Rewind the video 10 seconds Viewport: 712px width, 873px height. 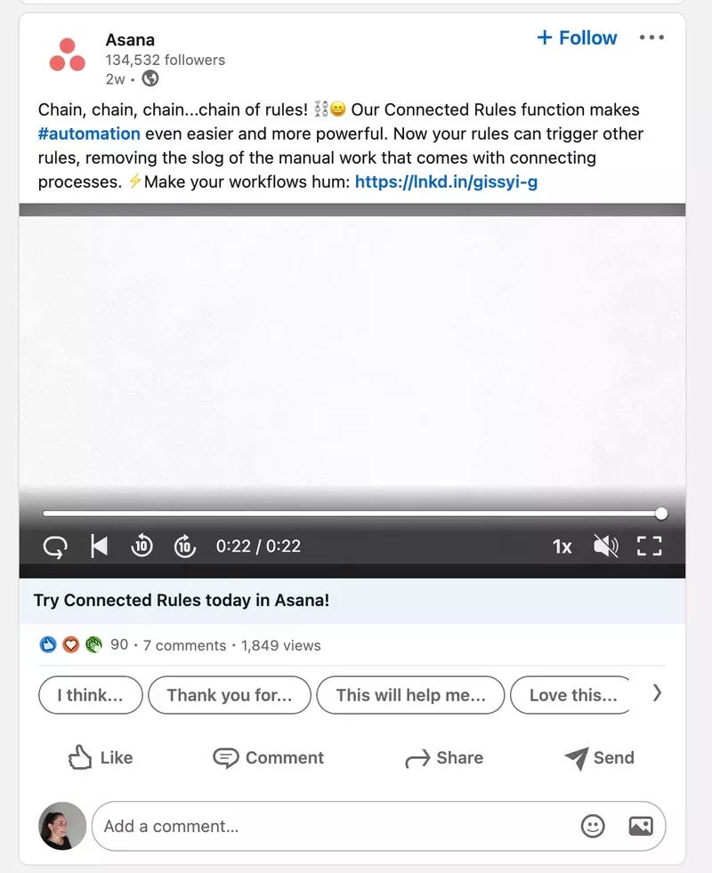pos(142,546)
